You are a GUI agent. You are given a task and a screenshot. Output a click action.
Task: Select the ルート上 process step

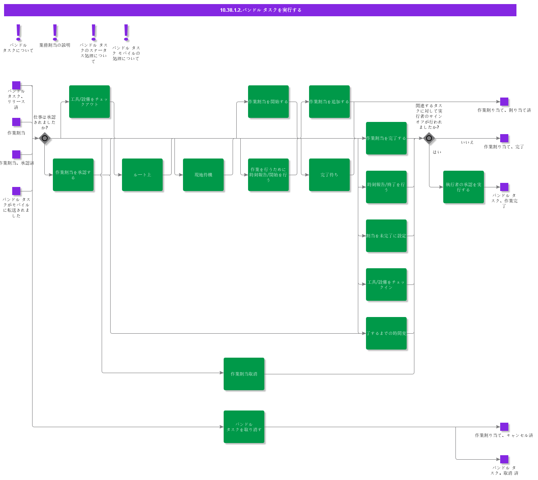(142, 175)
